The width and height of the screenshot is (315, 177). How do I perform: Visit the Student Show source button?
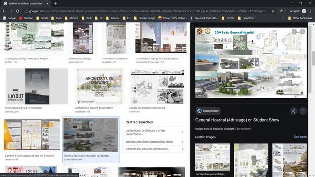click(208, 111)
